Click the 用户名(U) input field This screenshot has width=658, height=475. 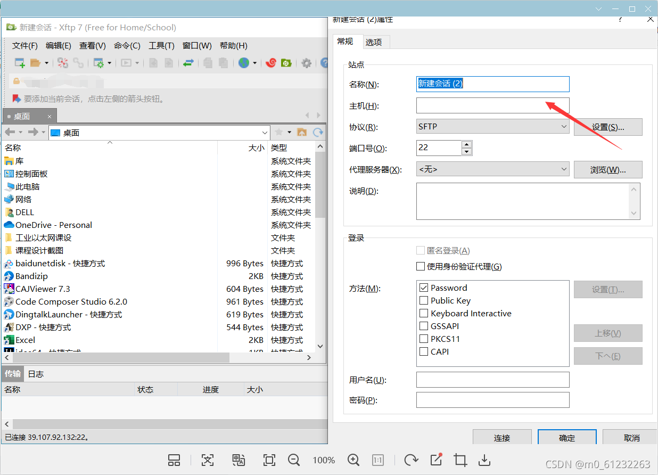click(493, 380)
